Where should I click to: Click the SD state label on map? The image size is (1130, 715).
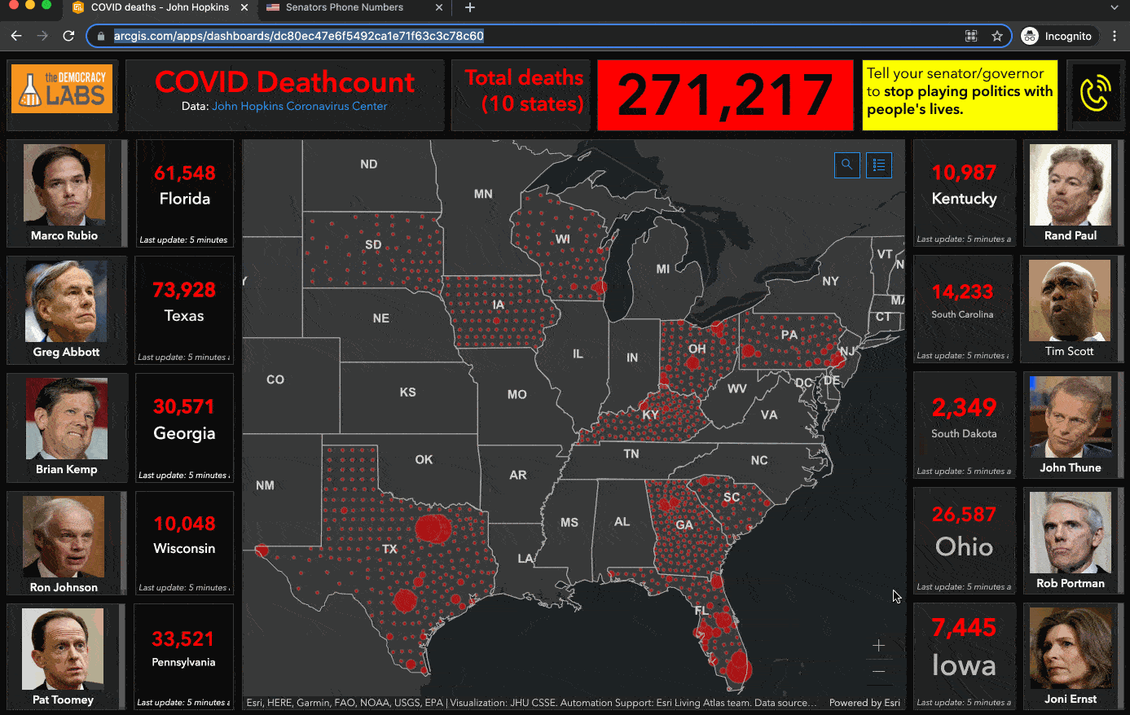[x=373, y=244]
